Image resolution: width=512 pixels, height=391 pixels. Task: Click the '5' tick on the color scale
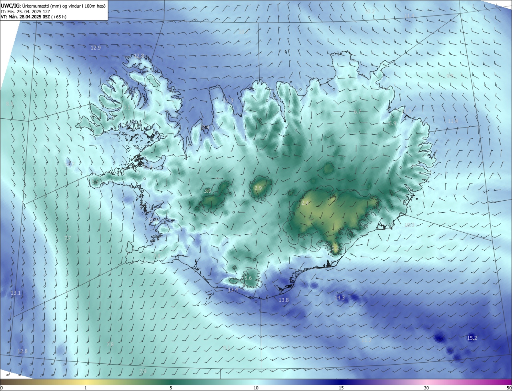pyautogui.click(x=171, y=388)
